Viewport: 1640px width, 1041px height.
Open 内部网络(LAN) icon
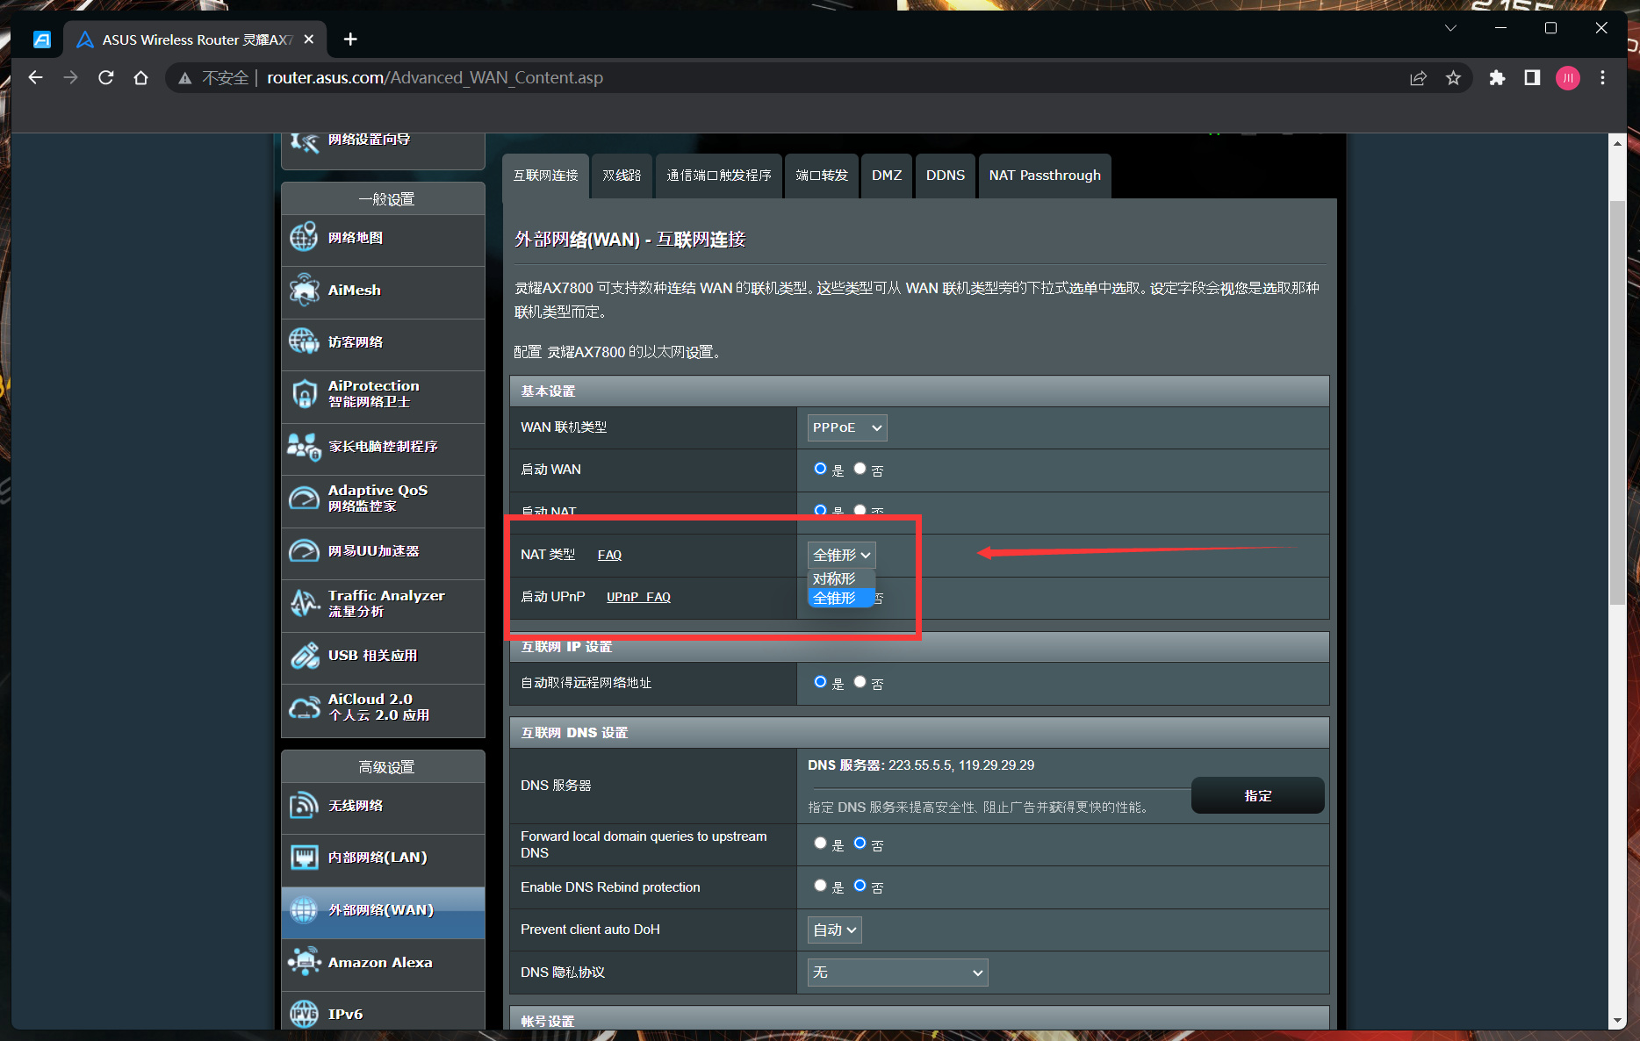[x=304, y=857]
